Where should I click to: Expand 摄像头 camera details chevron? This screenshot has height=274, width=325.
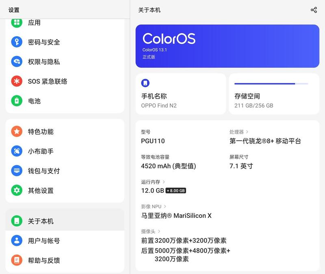point(159,231)
